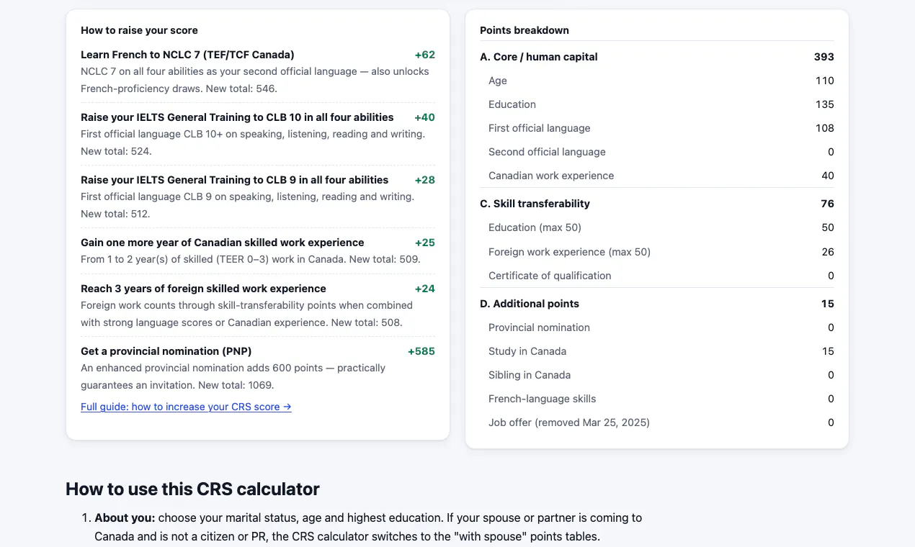Screen dimensions: 915x547
Task: Click the Education row under Core
Action: pyautogui.click(x=657, y=104)
